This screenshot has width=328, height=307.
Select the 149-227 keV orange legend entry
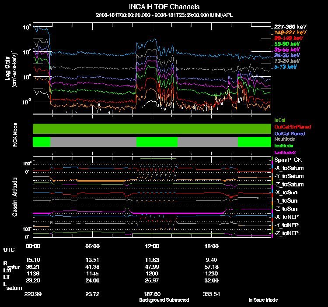click(290, 32)
